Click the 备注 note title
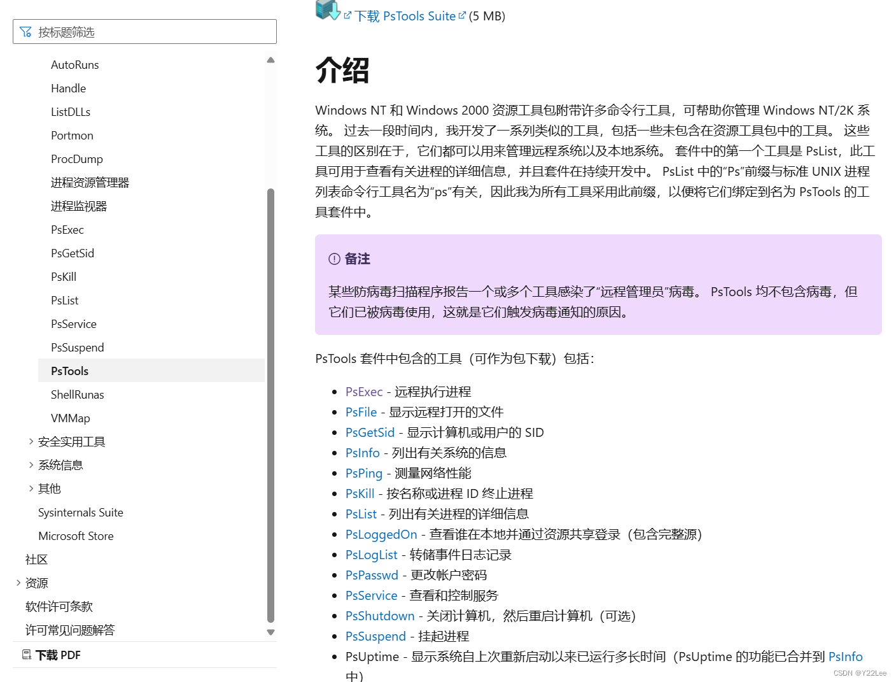Viewport: 896px width, 682px height. point(357,259)
